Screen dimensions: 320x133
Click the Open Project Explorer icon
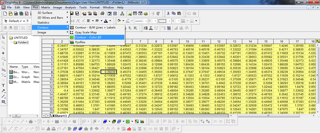click(129, 14)
